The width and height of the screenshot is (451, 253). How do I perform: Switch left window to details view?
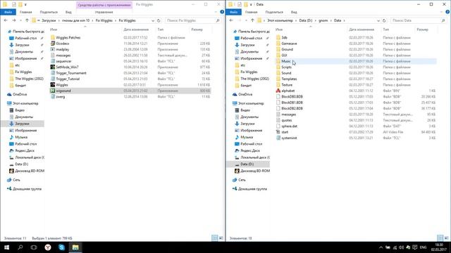pos(214,238)
